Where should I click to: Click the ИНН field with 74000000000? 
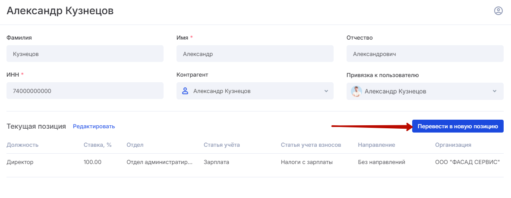pyautogui.click(x=85, y=91)
